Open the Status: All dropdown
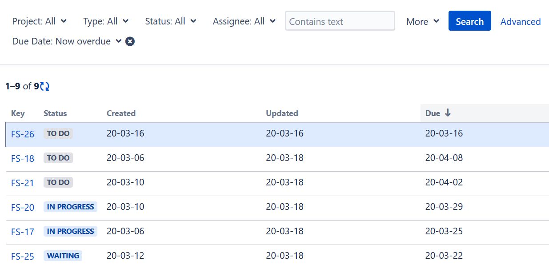The height and width of the screenshot is (269, 549). tap(170, 21)
